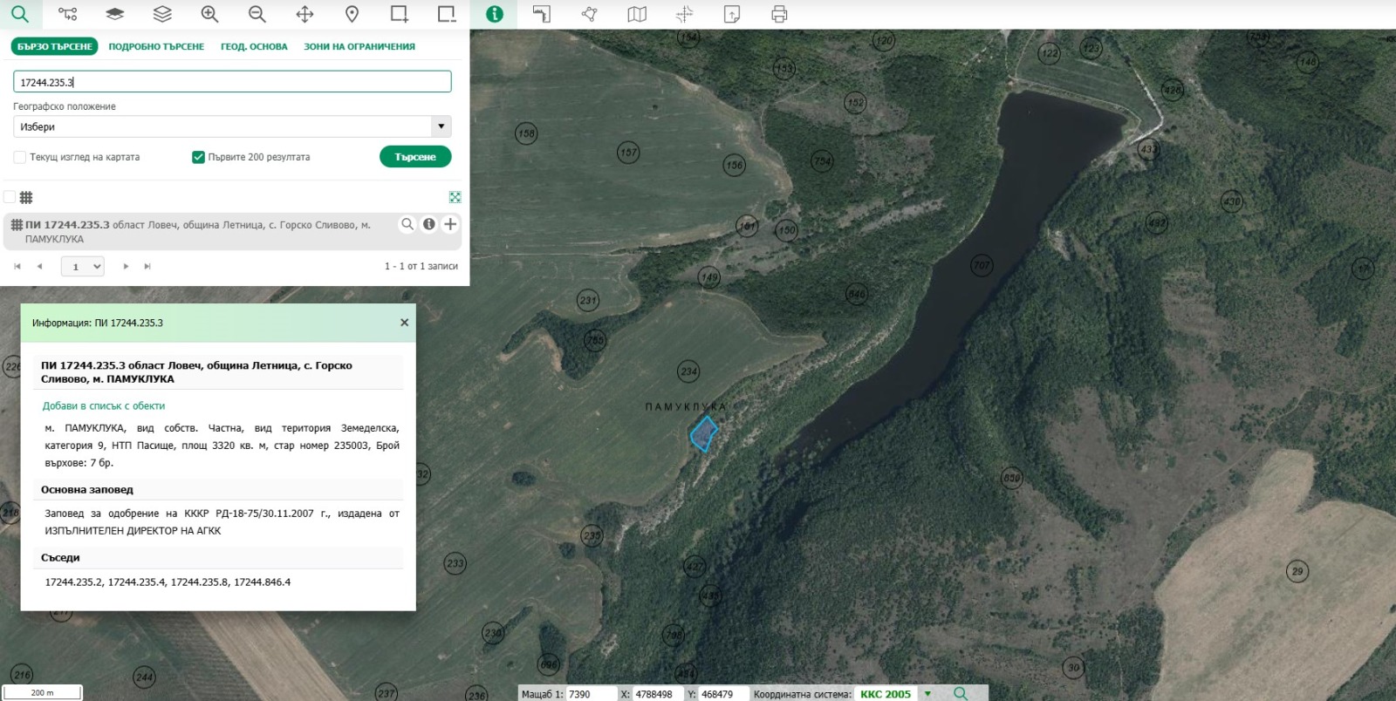This screenshot has width=1396, height=701.
Task: Click the scale 'Мащаб' value field
Action: tap(592, 694)
